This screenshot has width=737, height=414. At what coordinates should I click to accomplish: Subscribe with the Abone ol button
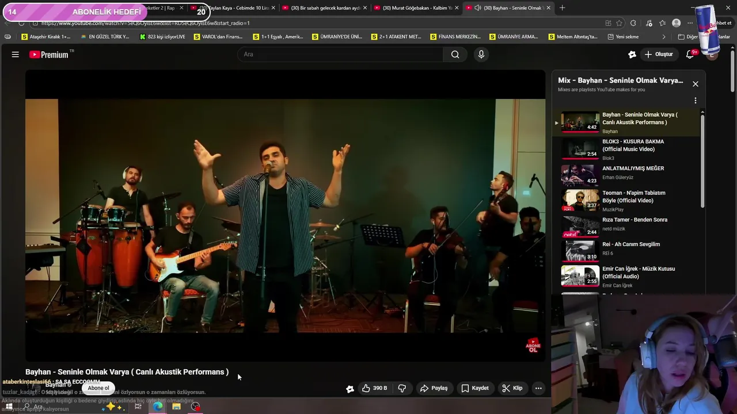coord(98,388)
